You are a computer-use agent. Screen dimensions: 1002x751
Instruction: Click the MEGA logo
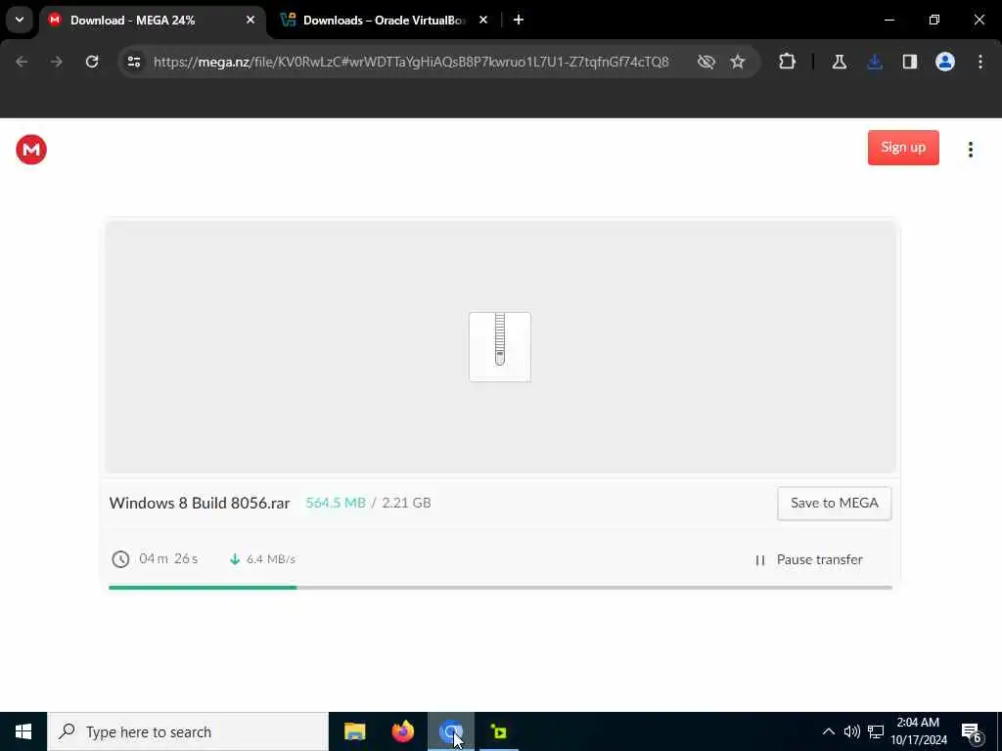pos(31,150)
